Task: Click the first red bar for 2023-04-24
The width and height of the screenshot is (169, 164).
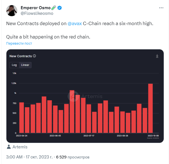Action: pyautogui.click(x=21, y=117)
